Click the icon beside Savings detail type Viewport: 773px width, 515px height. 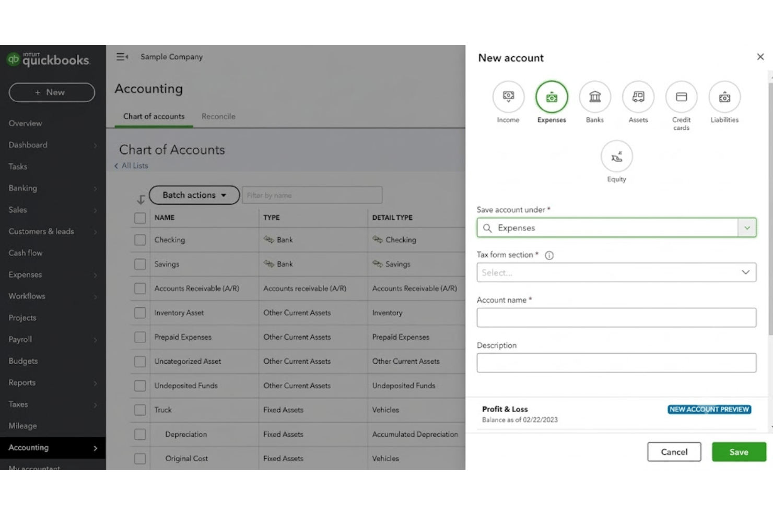[x=378, y=264]
